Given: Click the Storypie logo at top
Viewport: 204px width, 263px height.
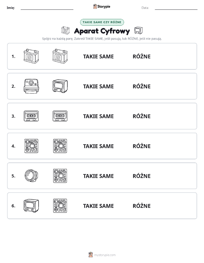Looking at the screenshot, I should tap(102, 7).
